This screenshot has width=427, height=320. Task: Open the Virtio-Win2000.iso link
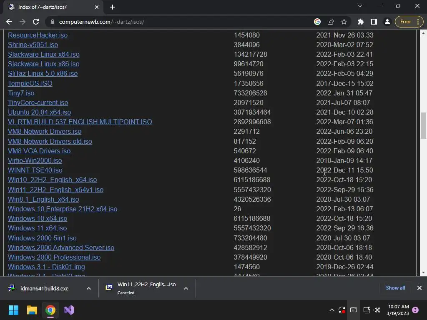35,160
